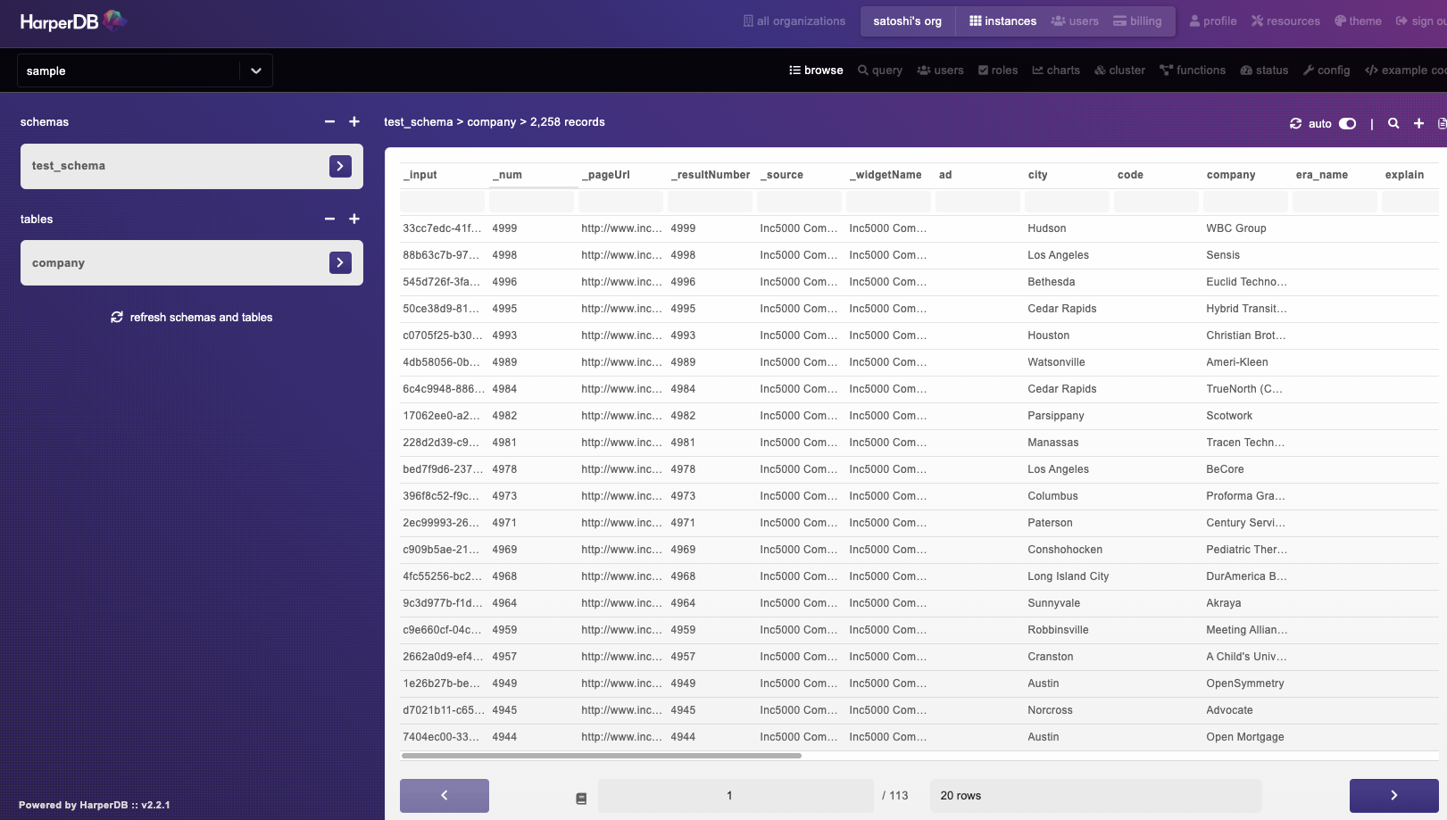1447x820 pixels.
Task: Click the city column filter field
Action: pyautogui.click(x=1068, y=202)
